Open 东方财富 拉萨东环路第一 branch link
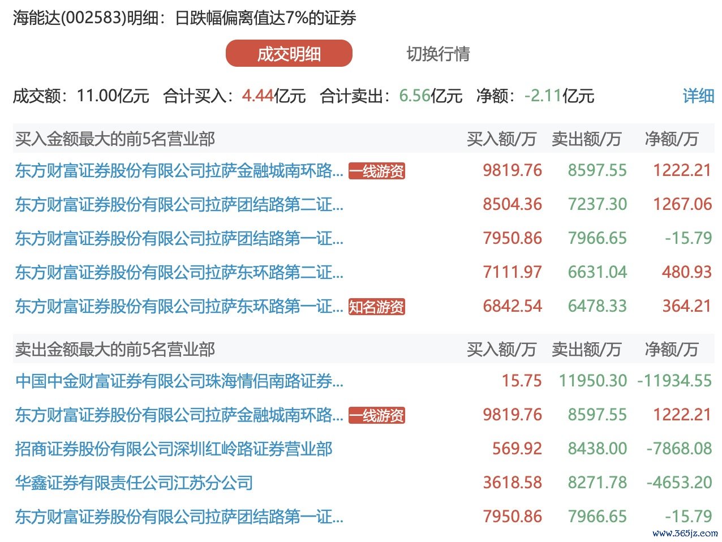Image resolution: width=722 pixels, height=542 pixels. [x=179, y=307]
